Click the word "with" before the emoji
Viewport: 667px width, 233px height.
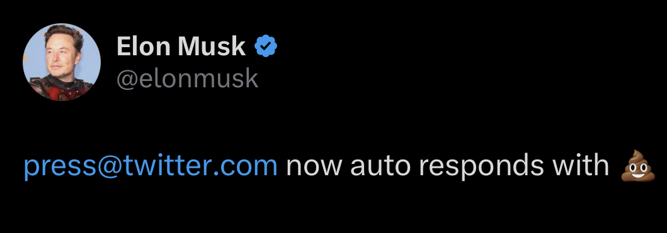pyautogui.click(x=581, y=165)
